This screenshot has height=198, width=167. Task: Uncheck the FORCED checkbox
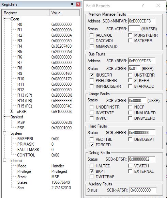point(92,145)
